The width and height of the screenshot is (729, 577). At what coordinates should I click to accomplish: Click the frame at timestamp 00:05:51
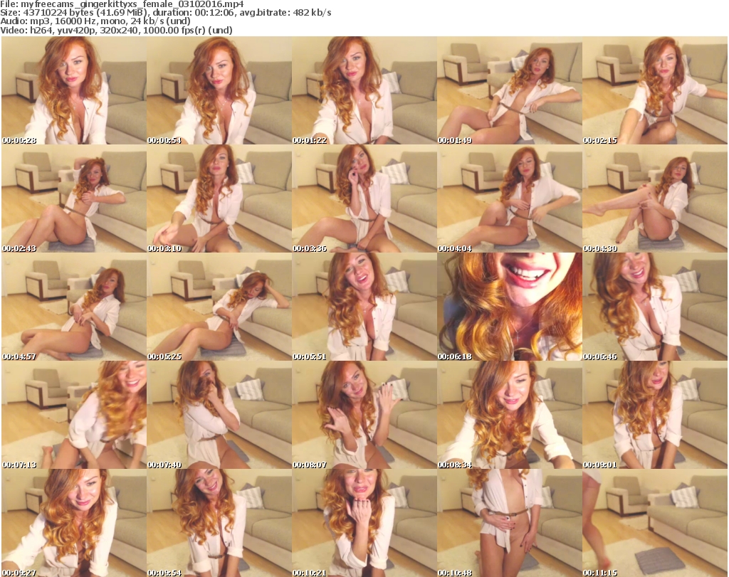(x=364, y=307)
